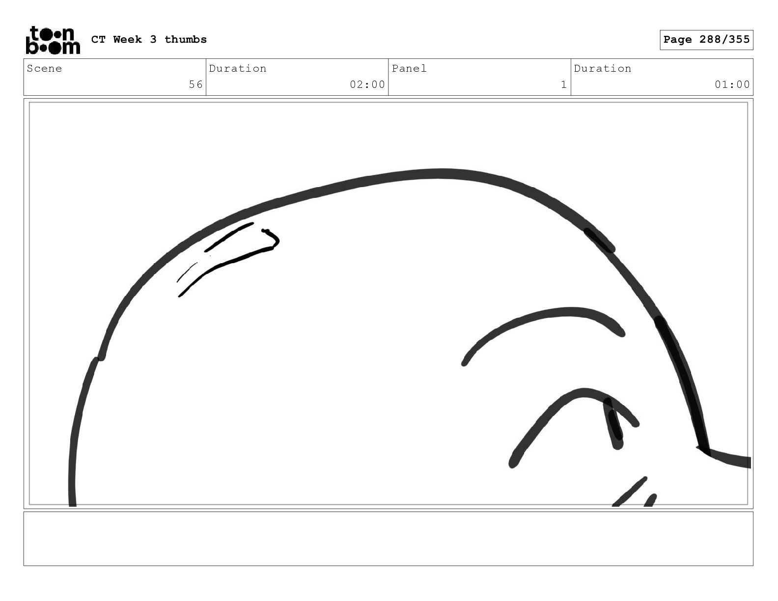Click the 'Panel' header label
This screenshot has width=778, height=601.
[x=409, y=69]
